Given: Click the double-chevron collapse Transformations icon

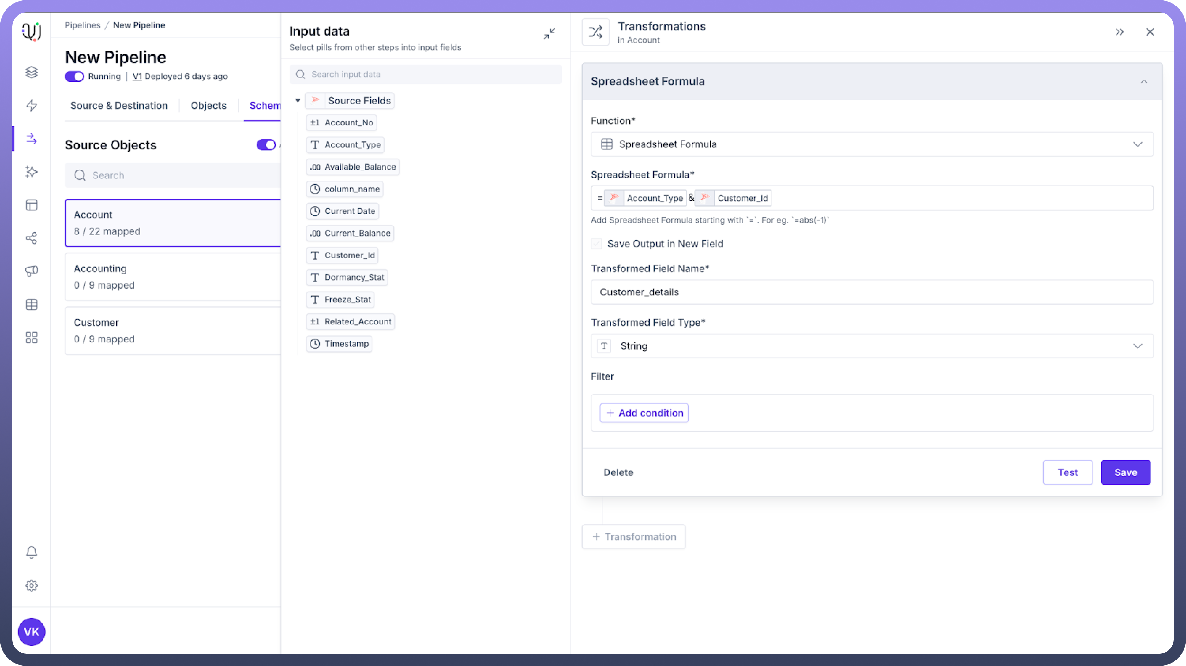Looking at the screenshot, I should (x=1120, y=32).
